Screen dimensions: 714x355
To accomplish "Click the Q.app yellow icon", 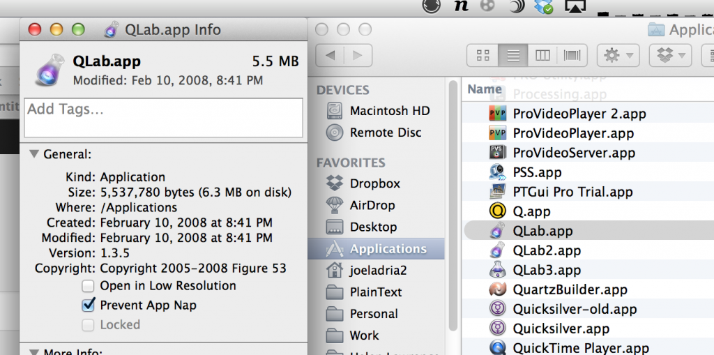I will 498,211.
